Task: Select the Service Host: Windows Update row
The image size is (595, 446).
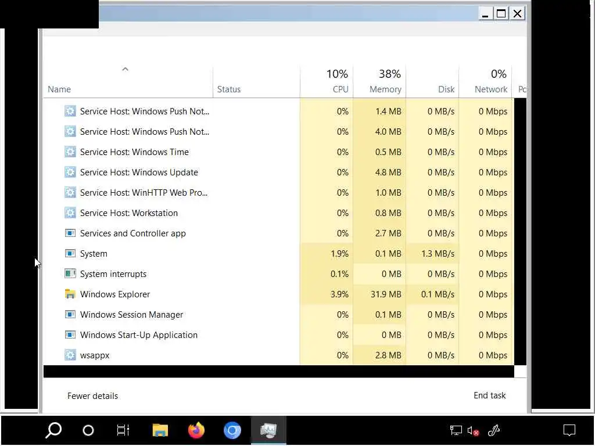Action: (278, 172)
